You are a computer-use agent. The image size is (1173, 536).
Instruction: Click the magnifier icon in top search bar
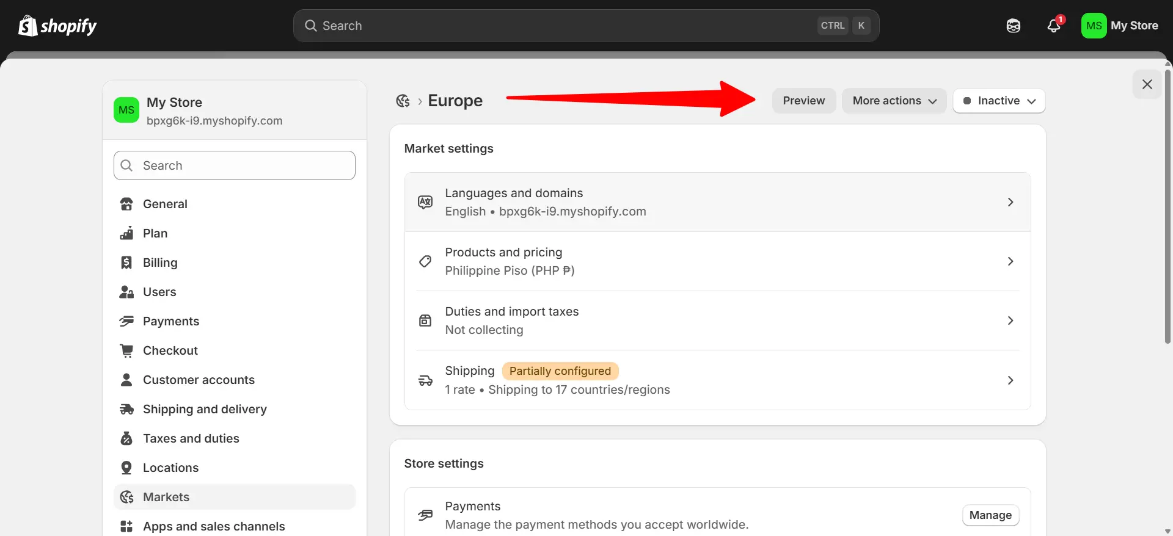point(311,26)
